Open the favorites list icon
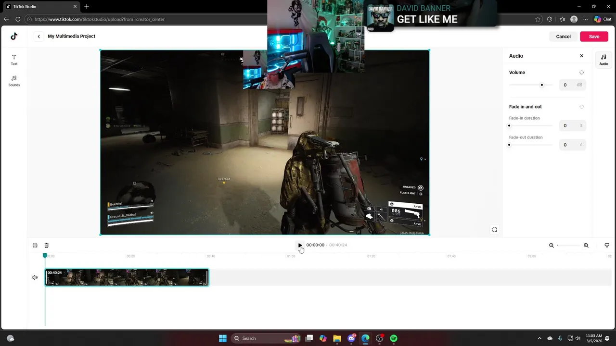616x346 pixels. coord(562,19)
